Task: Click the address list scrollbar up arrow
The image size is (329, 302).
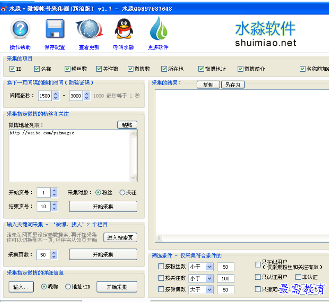Action: pyautogui.click(x=133, y=134)
